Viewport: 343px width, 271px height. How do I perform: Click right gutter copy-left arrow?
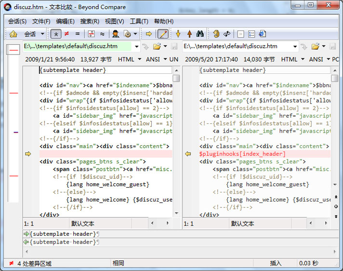(x=188, y=154)
